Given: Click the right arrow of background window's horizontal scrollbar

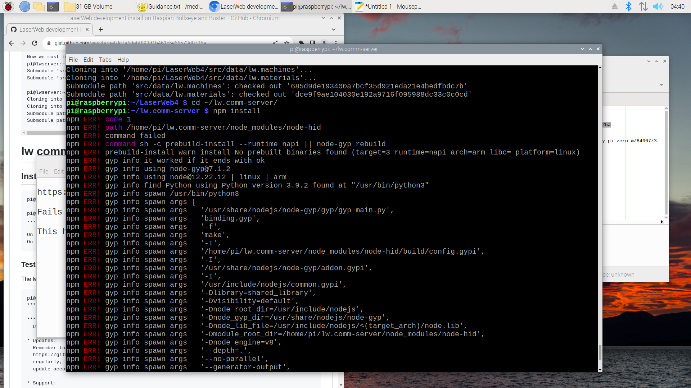Looking at the screenshot, I should 662,222.
